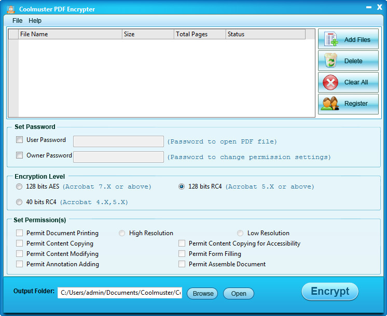
Task: Click the Coolmuster PDF lock app icon
Action: pyautogui.click(x=10, y=9)
